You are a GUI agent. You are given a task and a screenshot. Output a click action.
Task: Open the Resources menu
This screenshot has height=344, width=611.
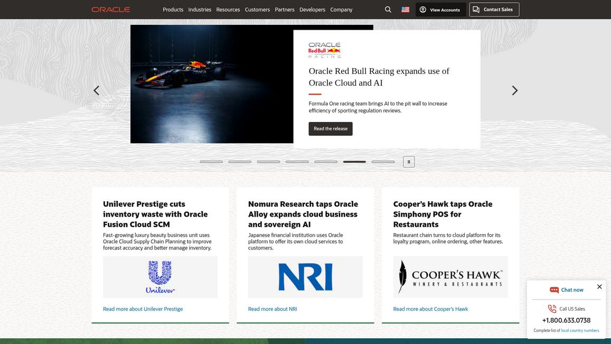coord(228,10)
